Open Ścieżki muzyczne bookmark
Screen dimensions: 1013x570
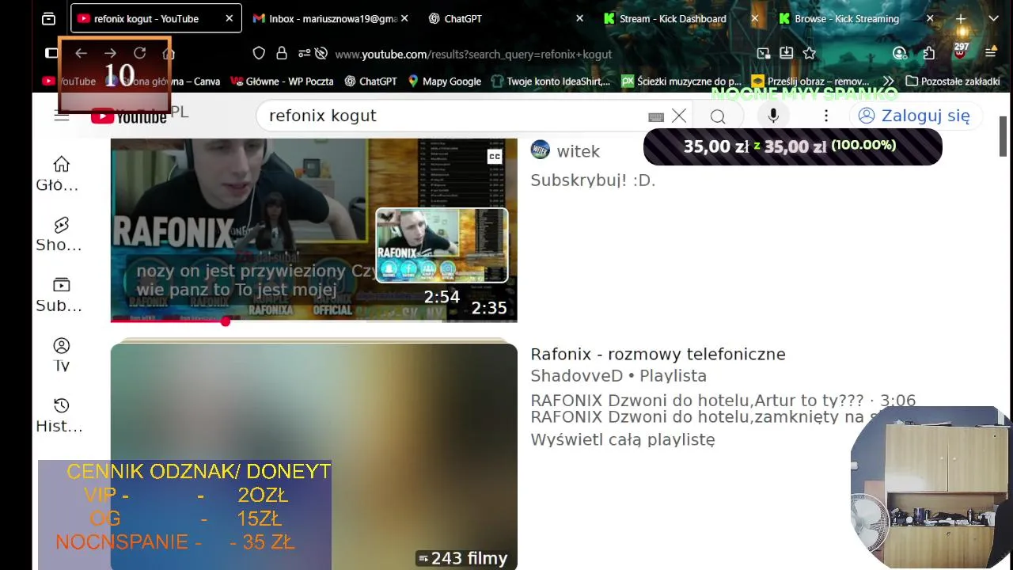click(681, 81)
